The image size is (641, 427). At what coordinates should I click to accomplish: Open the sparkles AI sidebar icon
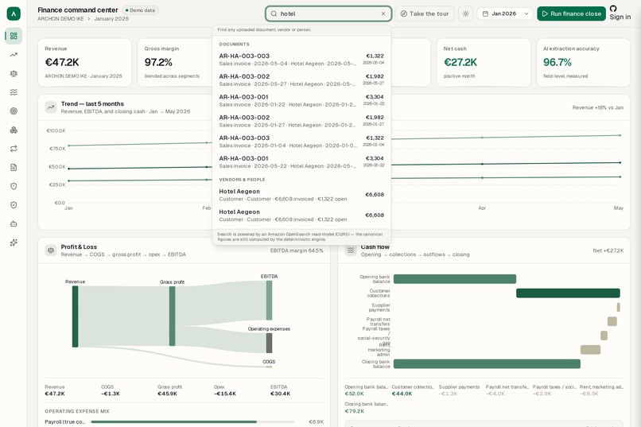click(14, 243)
